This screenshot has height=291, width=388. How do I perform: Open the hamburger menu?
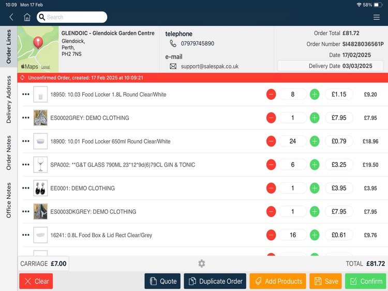[x=377, y=17]
